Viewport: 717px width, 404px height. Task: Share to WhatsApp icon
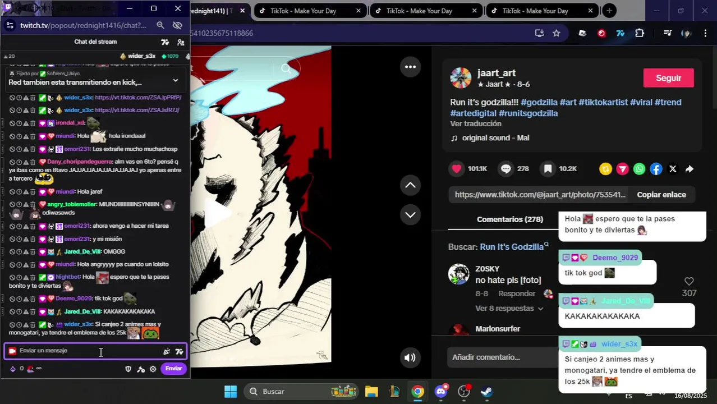(639, 168)
